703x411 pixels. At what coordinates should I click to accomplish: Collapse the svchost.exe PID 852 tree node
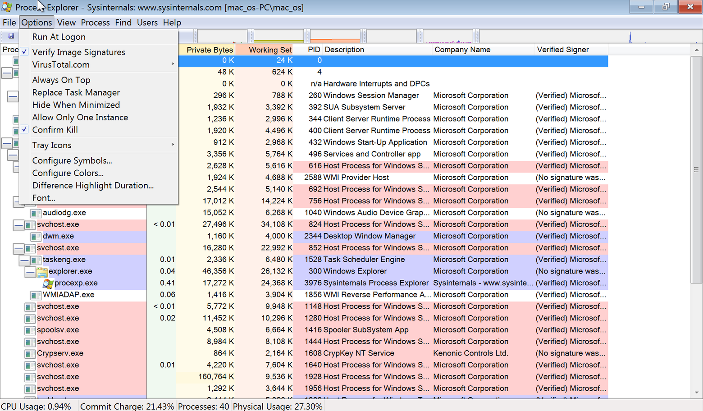pyautogui.click(x=18, y=248)
